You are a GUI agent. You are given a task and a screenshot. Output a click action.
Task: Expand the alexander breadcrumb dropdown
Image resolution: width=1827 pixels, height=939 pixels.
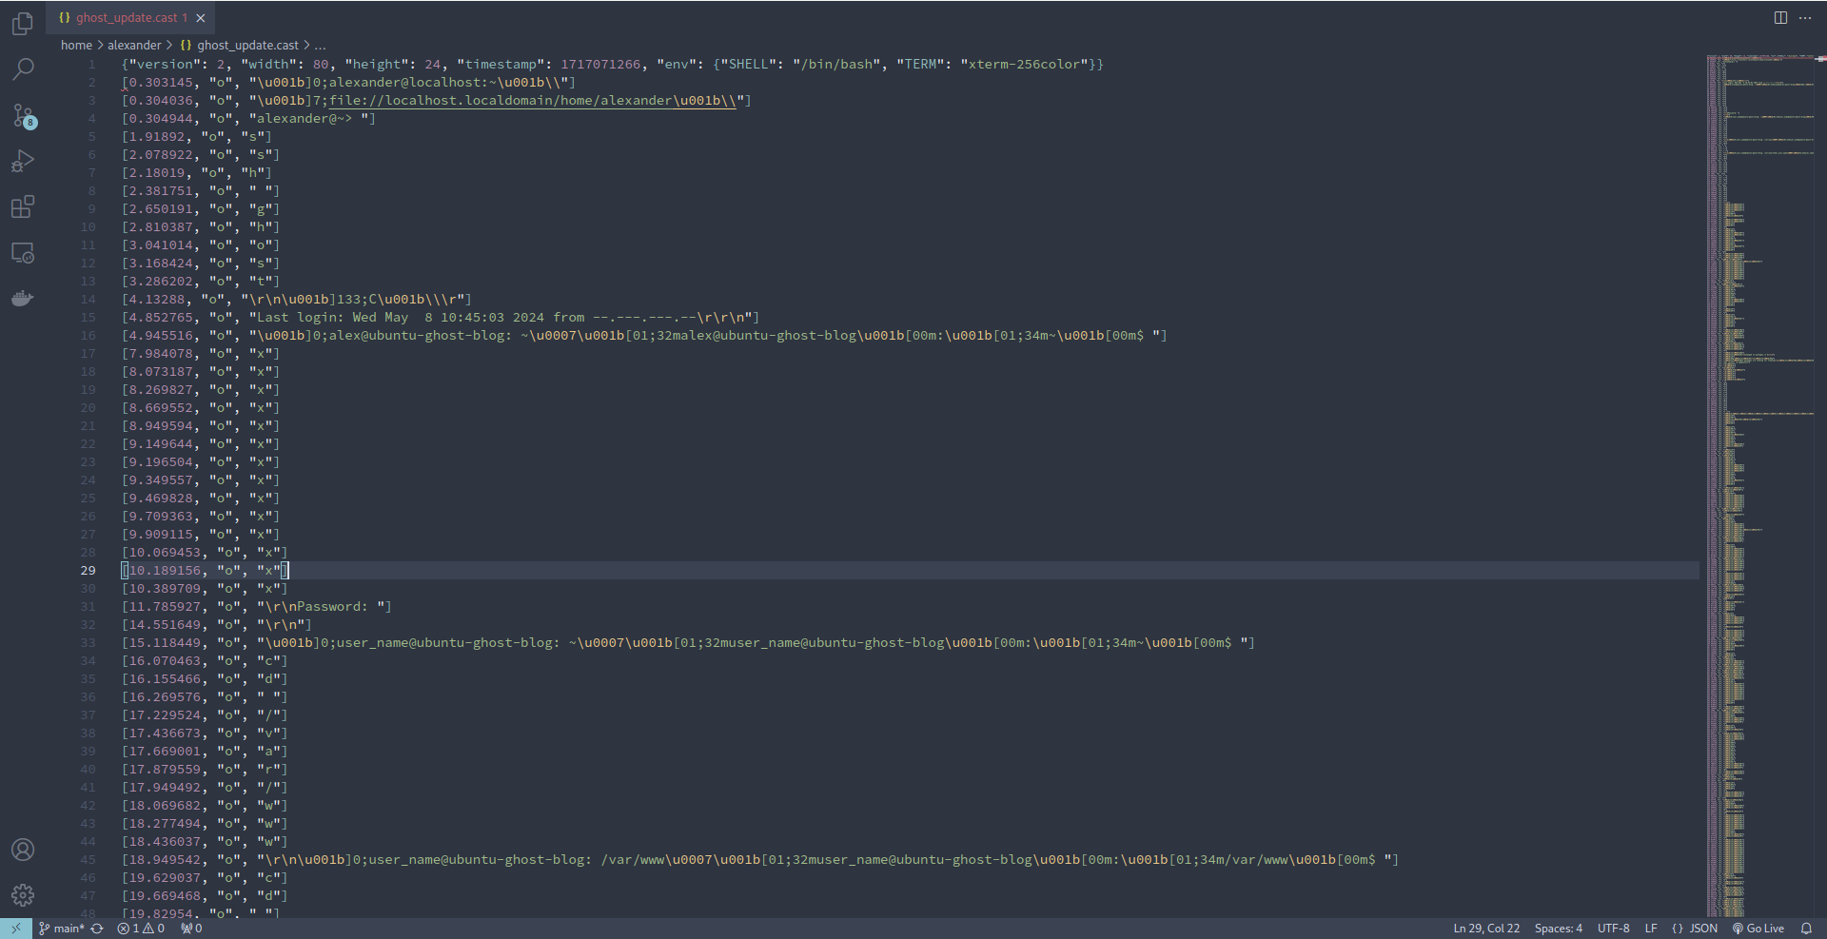[x=134, y=45]
